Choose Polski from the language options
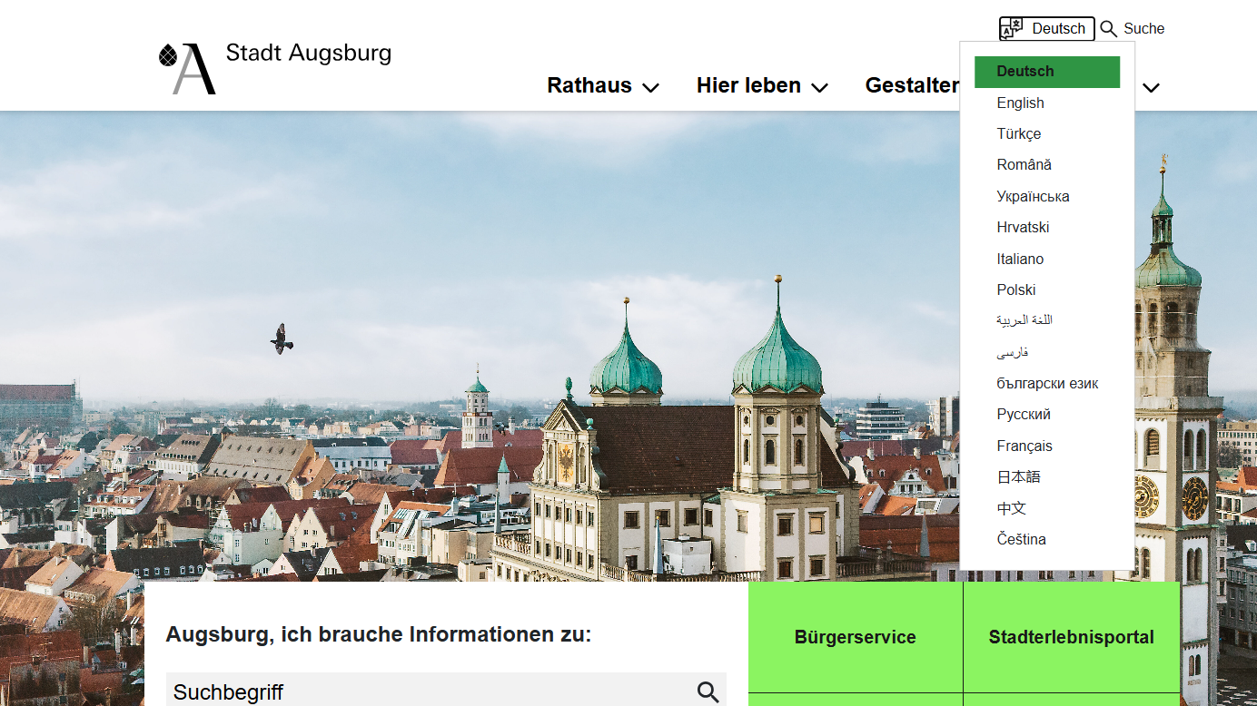 tap(1015, 289)
